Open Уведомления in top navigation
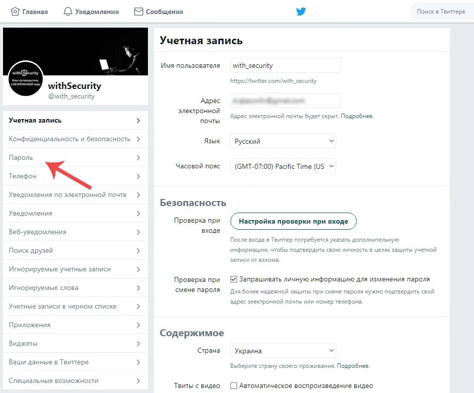 click(91, 12)
